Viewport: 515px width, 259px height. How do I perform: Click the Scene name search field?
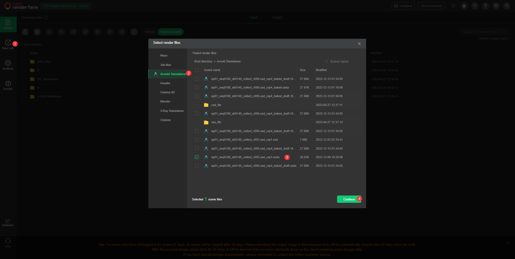click(x=341, y=61)
